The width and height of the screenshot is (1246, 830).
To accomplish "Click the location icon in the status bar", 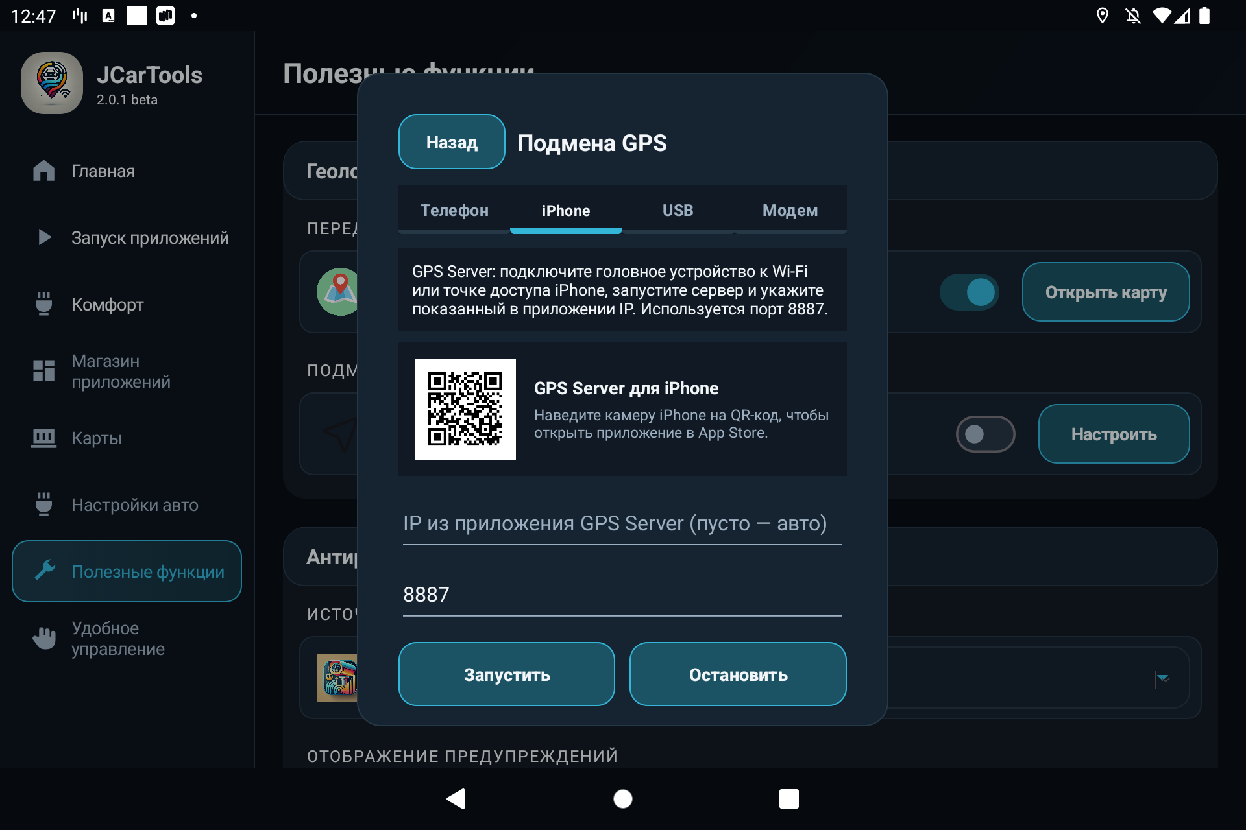I will tap(1102, 16).
